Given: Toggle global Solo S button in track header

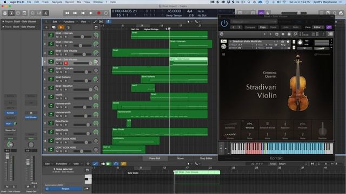Looking at the screenshot, I should (x=69, y=27).
